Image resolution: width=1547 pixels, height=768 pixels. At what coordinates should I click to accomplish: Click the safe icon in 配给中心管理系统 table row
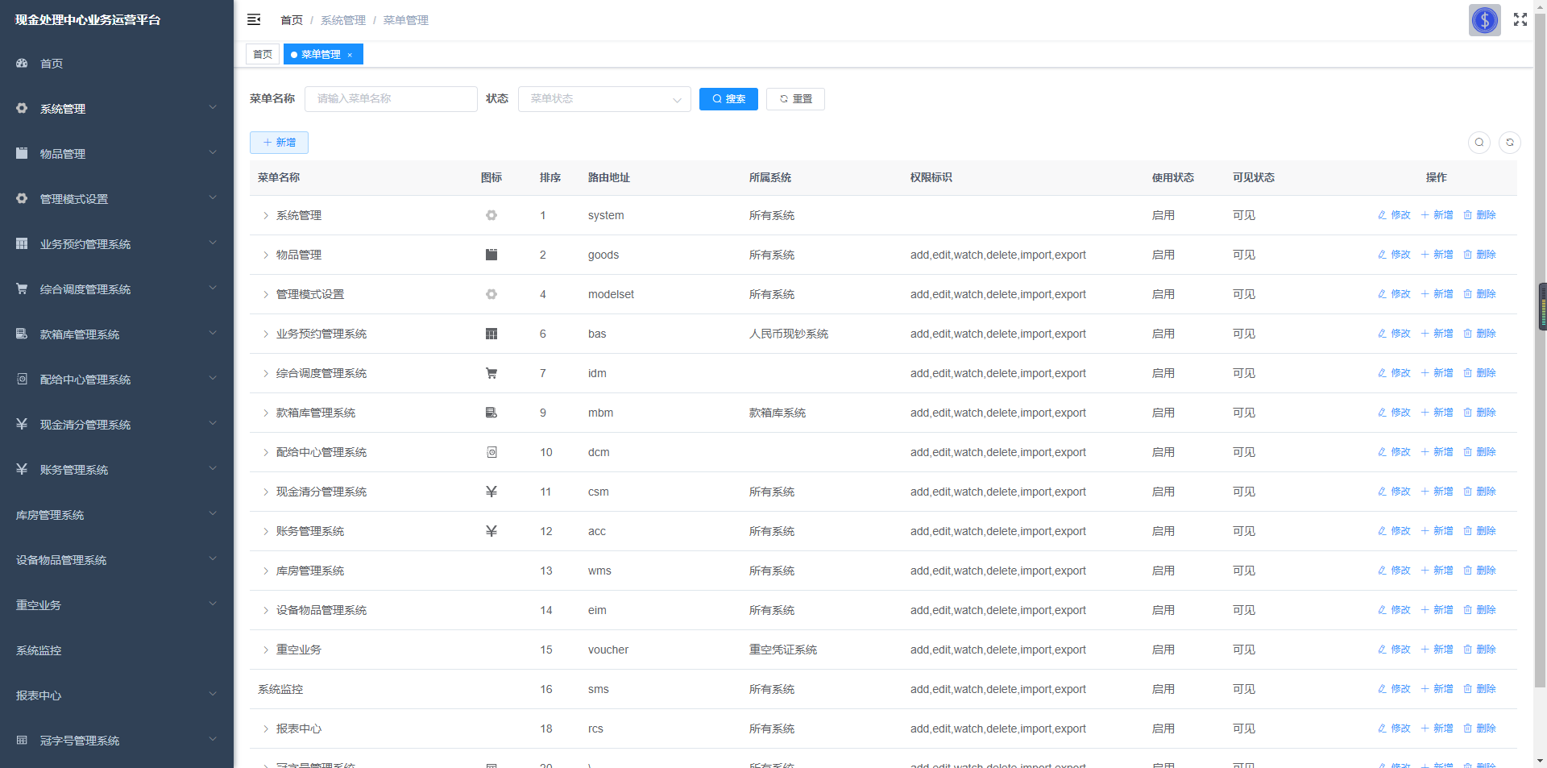coord(491,452)
